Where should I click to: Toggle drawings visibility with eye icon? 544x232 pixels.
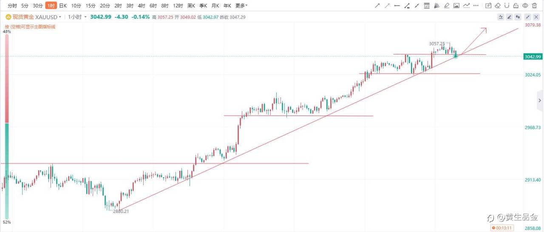point(525,6)
